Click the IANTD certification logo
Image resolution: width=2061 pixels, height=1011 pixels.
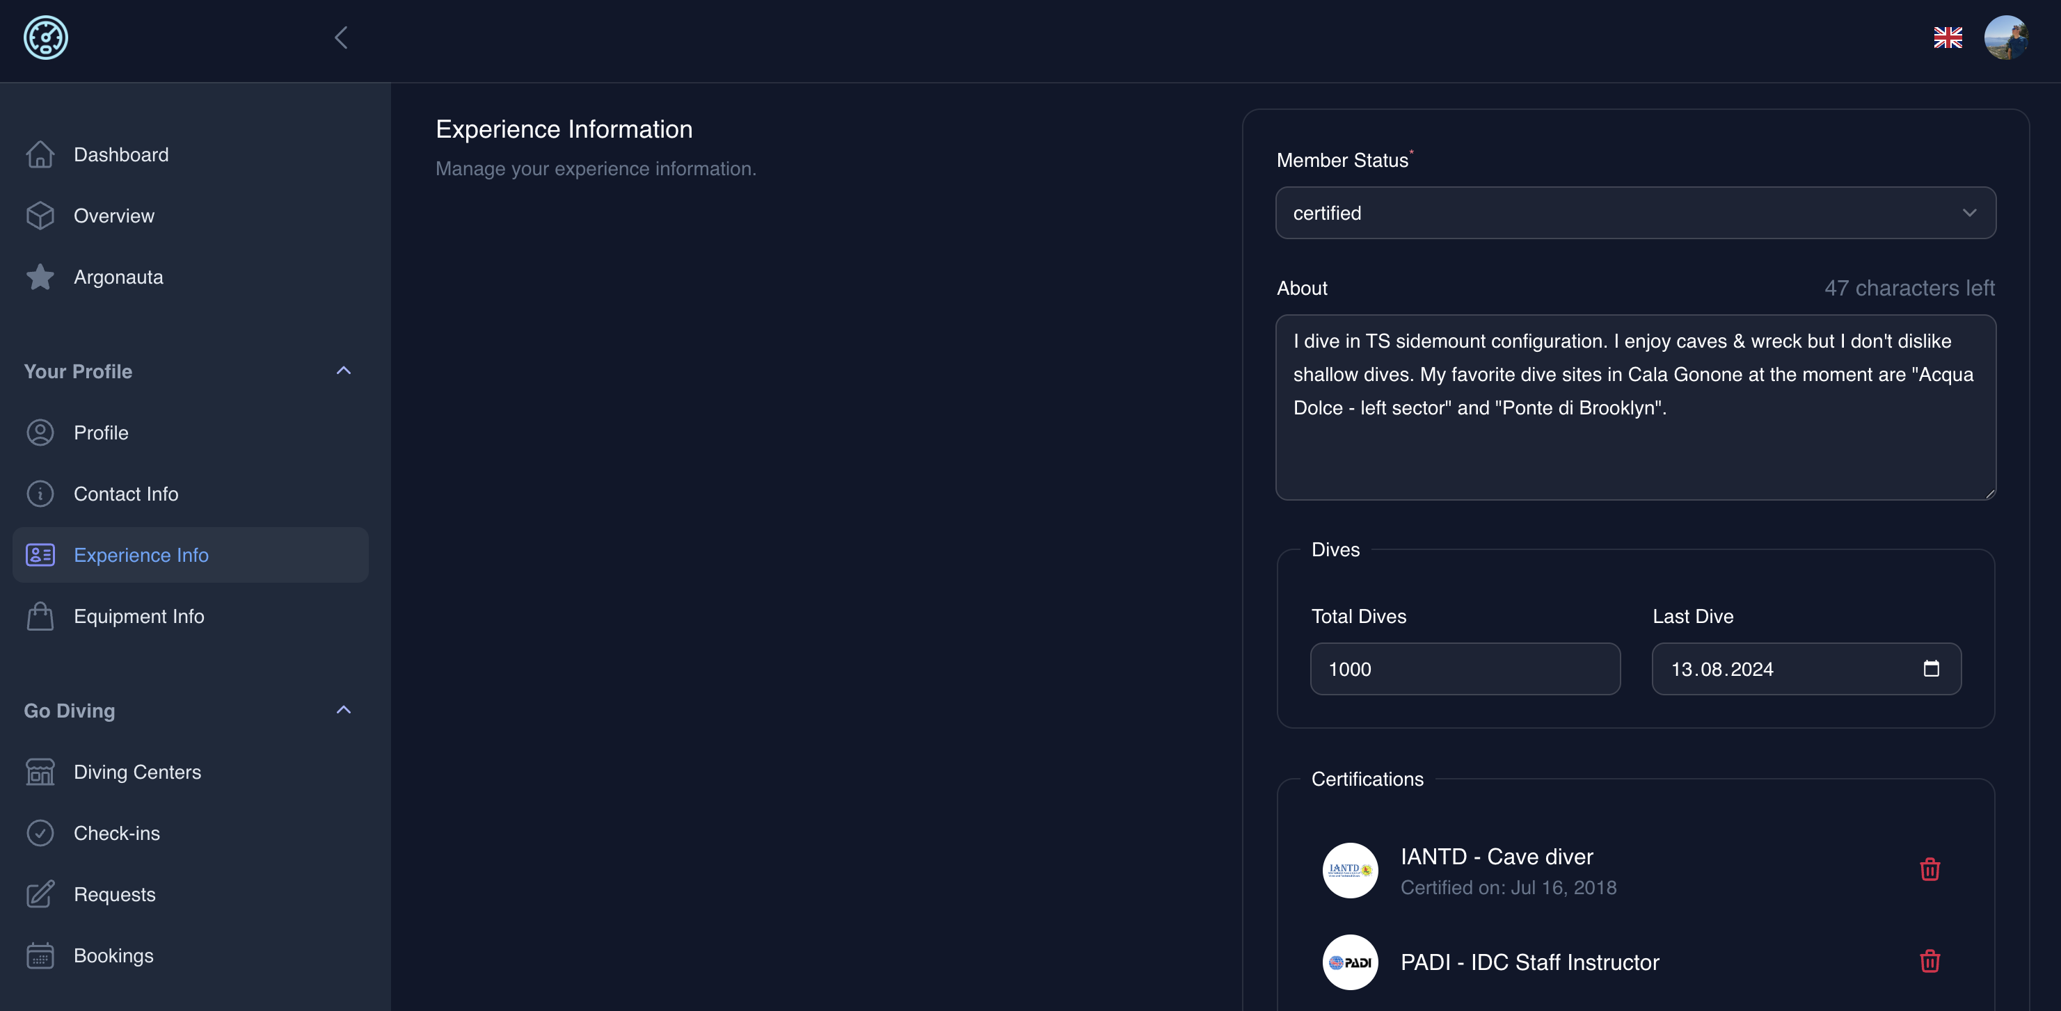tap(1350, 870)
